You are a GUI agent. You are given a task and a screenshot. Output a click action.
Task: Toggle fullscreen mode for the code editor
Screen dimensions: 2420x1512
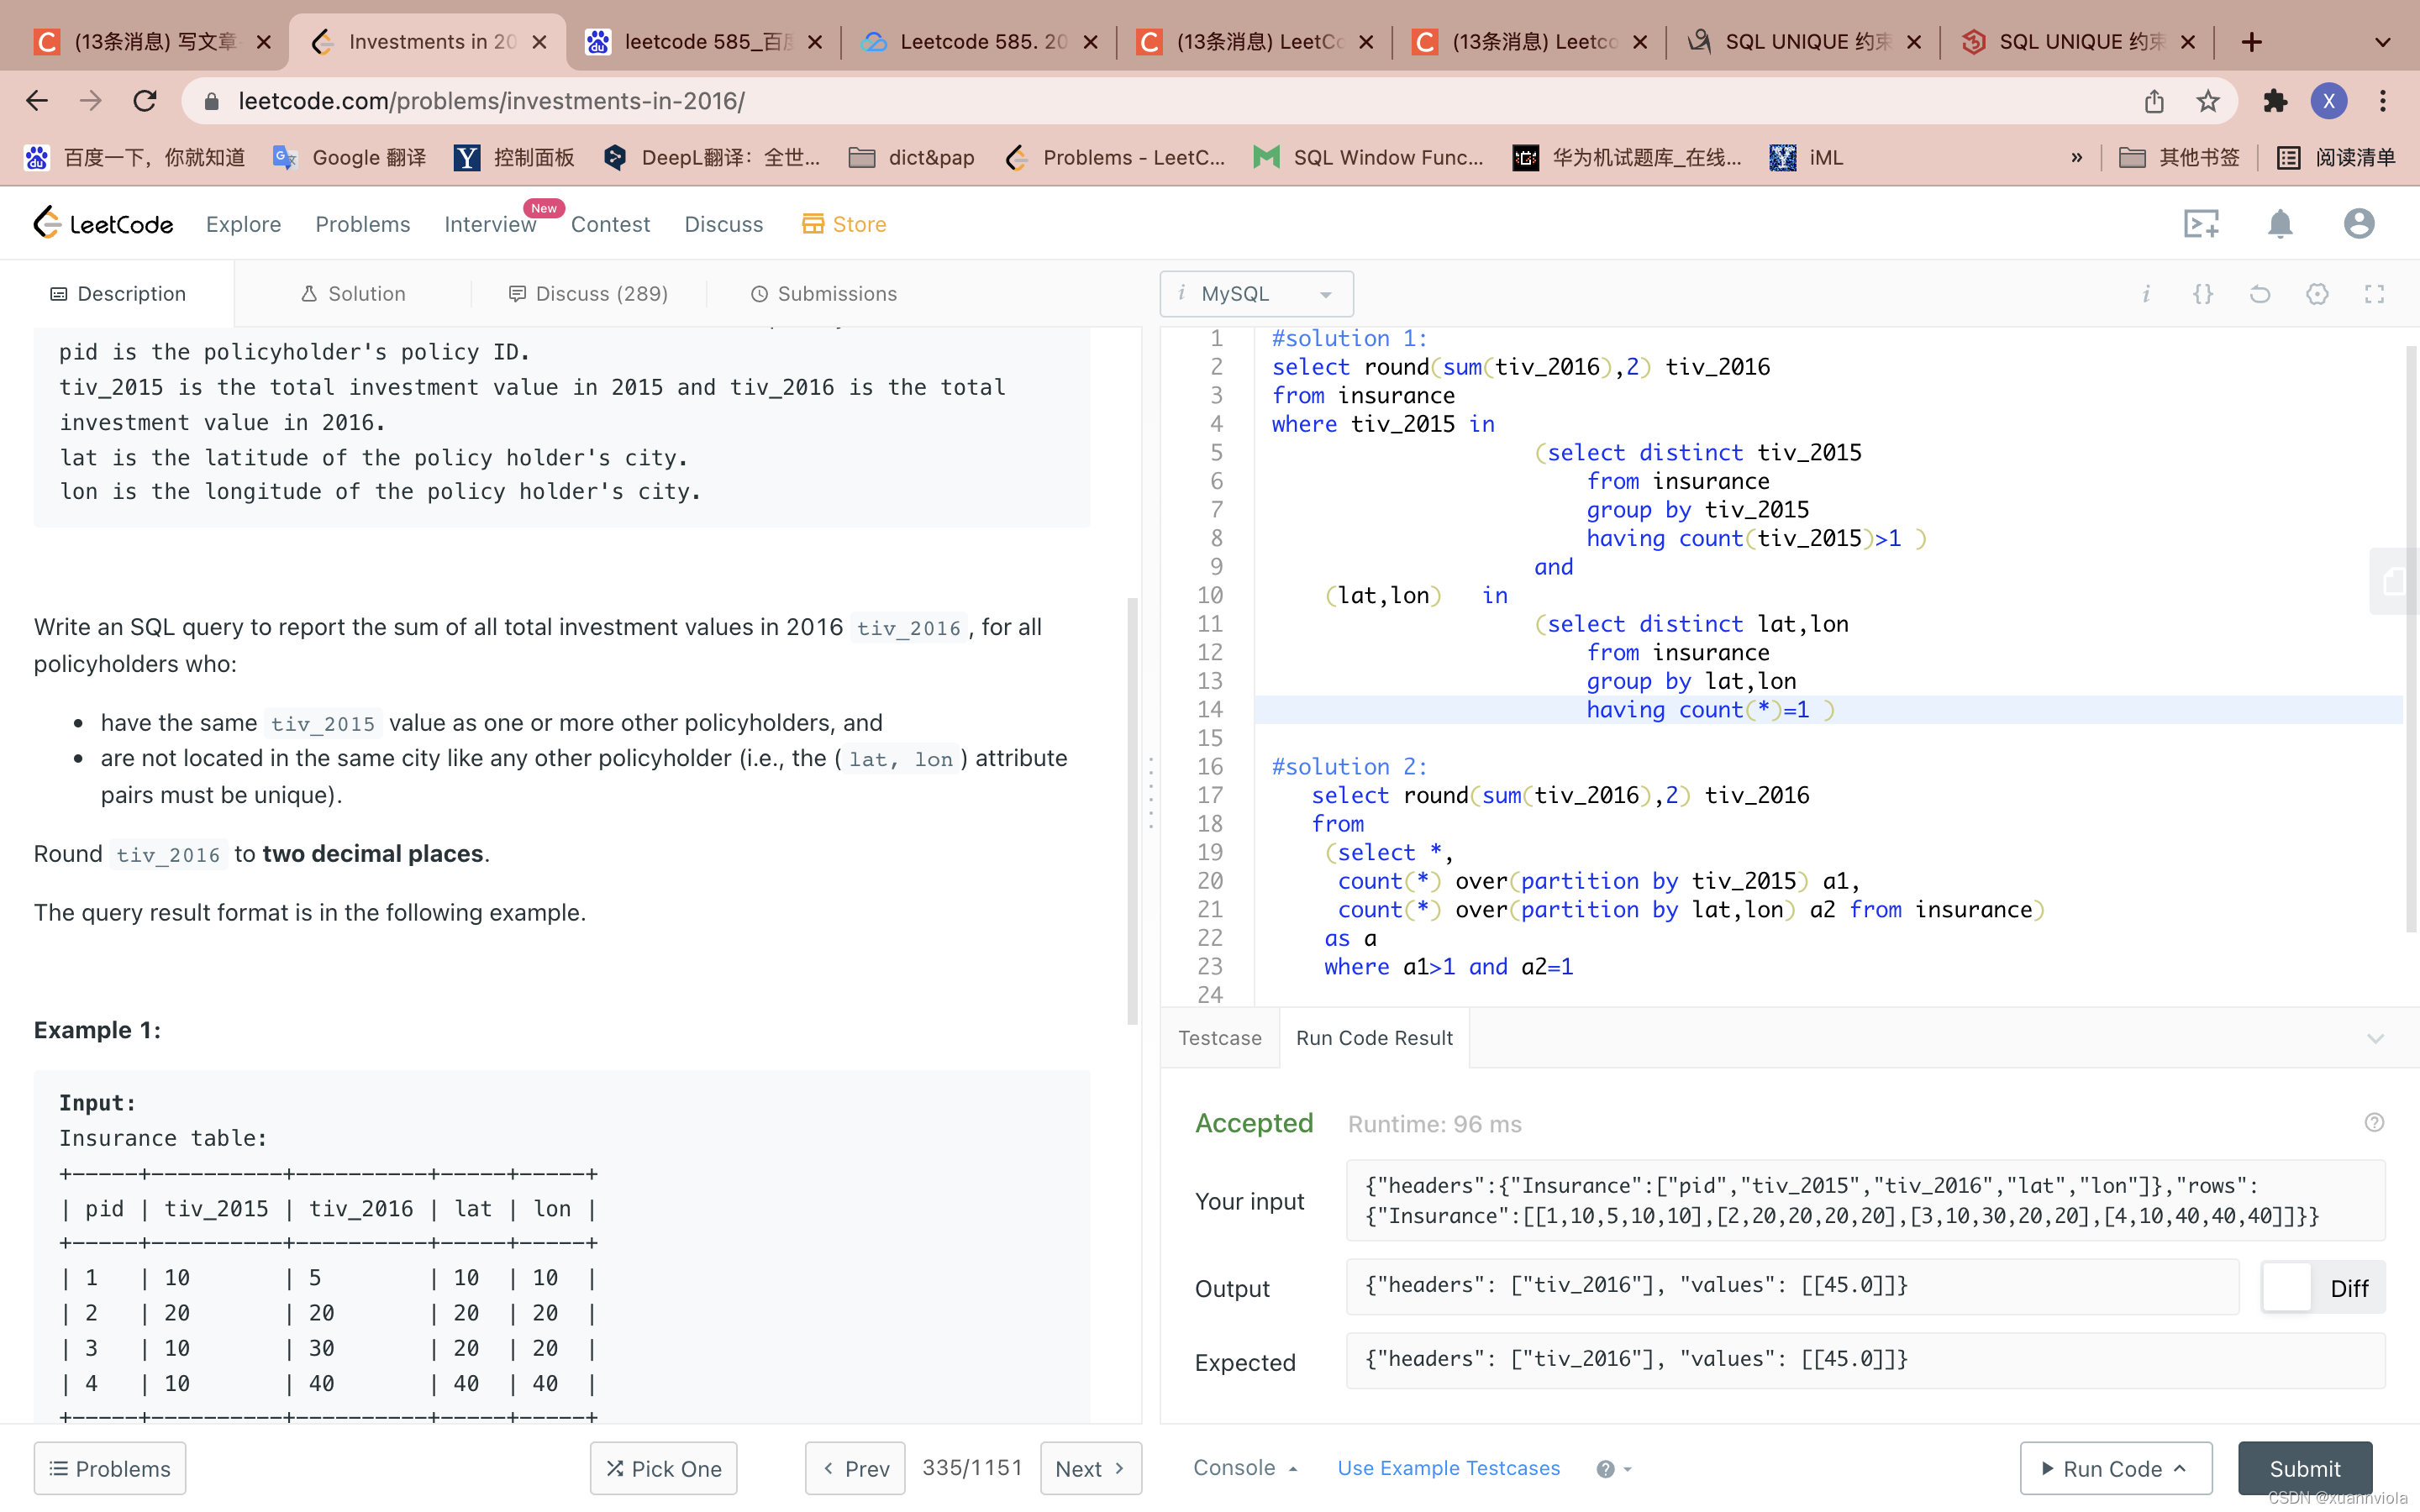(2376, 293)
